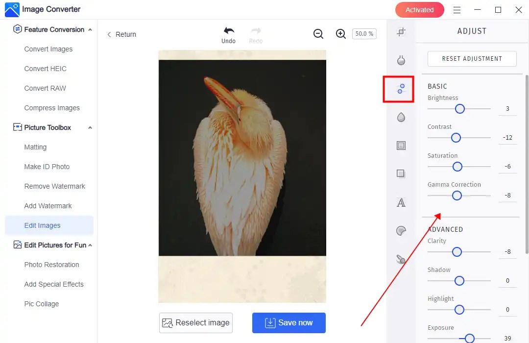Click the Reset Adjustment button
Screen dimensions: 529x343
[472, 58]
